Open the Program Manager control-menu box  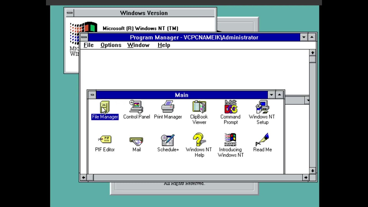tap(84, 37)
